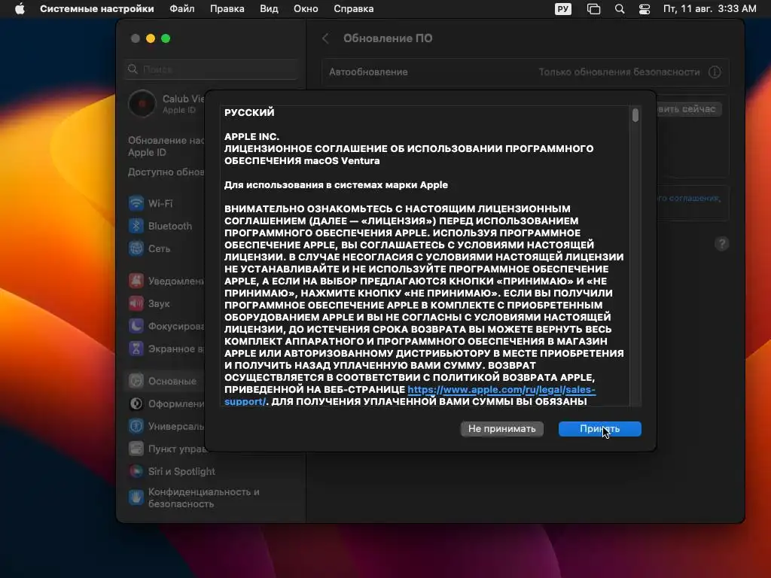Click the Обновление ПО pane title

[388, 38]
